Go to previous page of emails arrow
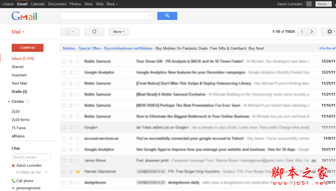Image resolution: width=336 pixels, height=191 pixels. pyautogui.click(x=302, y=32)
